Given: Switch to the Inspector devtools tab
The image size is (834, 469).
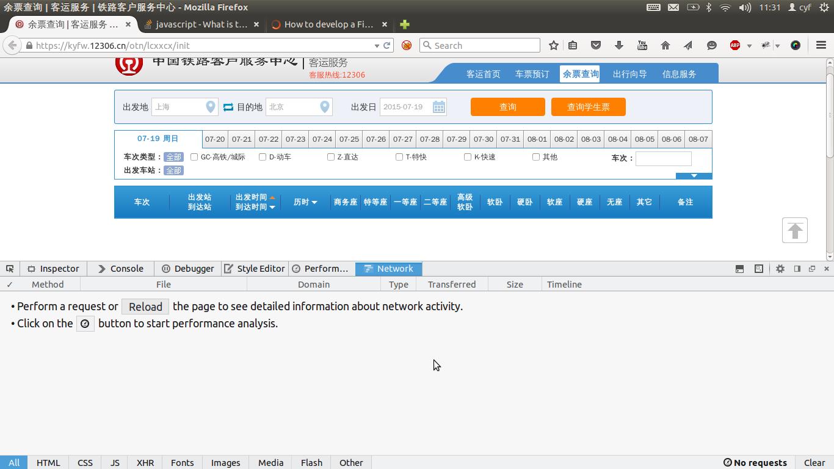Looking at the screenshot, I should coord(53,269).
